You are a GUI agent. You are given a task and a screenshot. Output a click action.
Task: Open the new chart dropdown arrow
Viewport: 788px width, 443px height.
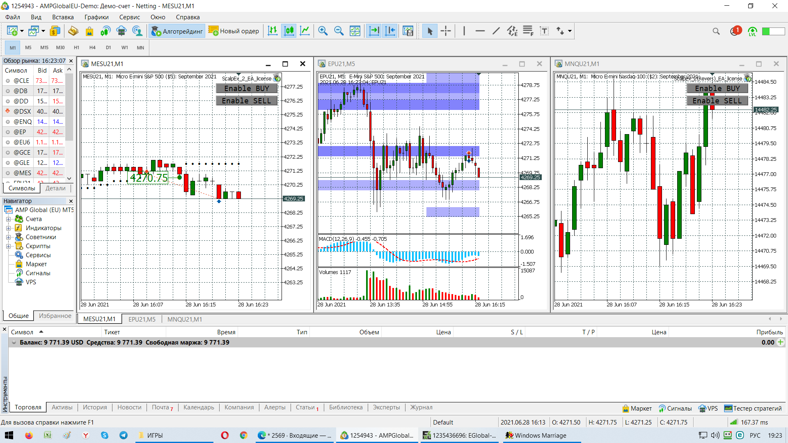(x=22, y=31)
